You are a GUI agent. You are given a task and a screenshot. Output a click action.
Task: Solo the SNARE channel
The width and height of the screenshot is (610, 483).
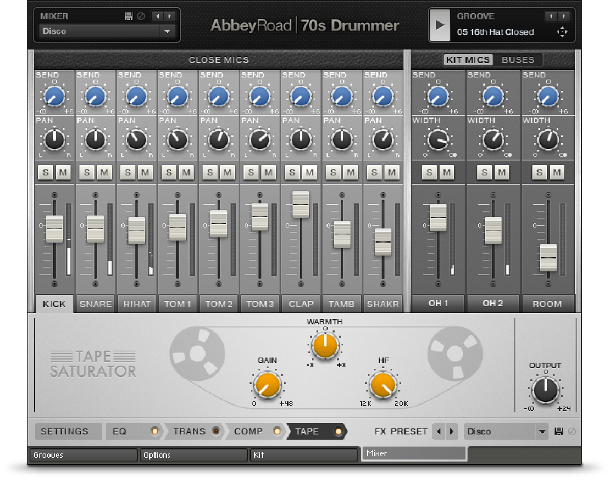coord(87,172)
